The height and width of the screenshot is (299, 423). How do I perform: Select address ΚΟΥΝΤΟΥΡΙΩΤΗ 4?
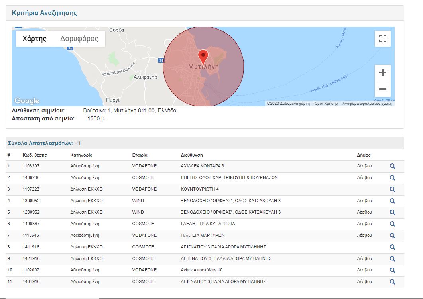coord(200,189)
